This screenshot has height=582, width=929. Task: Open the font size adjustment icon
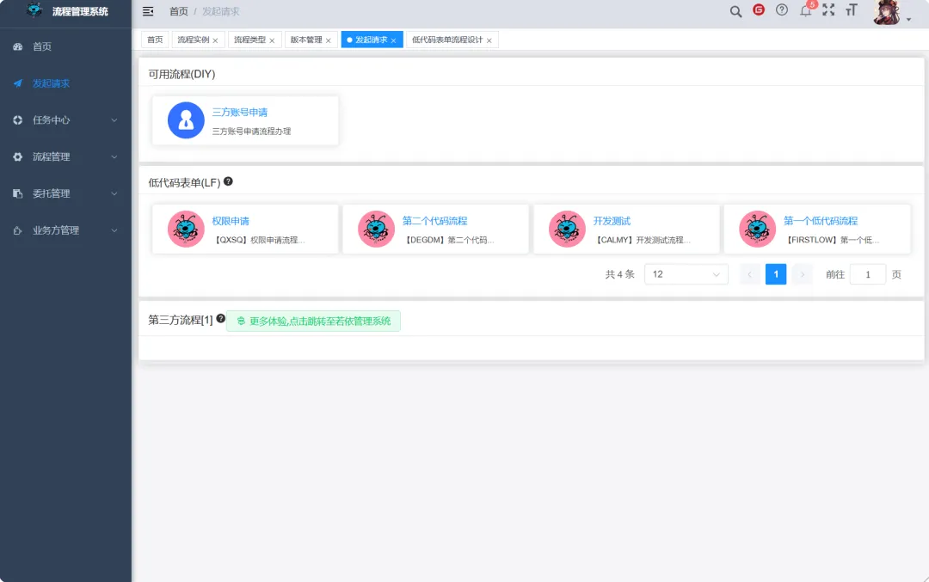coord(852,10)
